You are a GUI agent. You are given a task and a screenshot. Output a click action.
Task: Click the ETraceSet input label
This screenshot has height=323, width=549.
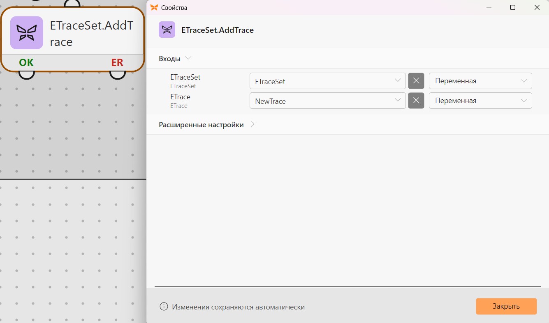pyautogui.click(x=185, y=77)
